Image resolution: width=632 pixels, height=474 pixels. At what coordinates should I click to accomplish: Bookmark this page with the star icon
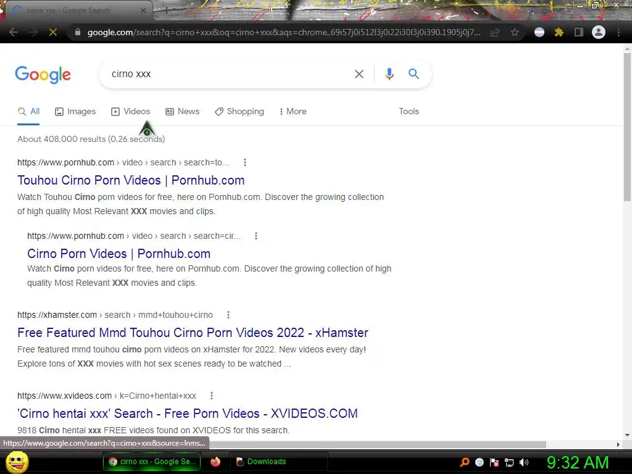point(515,32)
